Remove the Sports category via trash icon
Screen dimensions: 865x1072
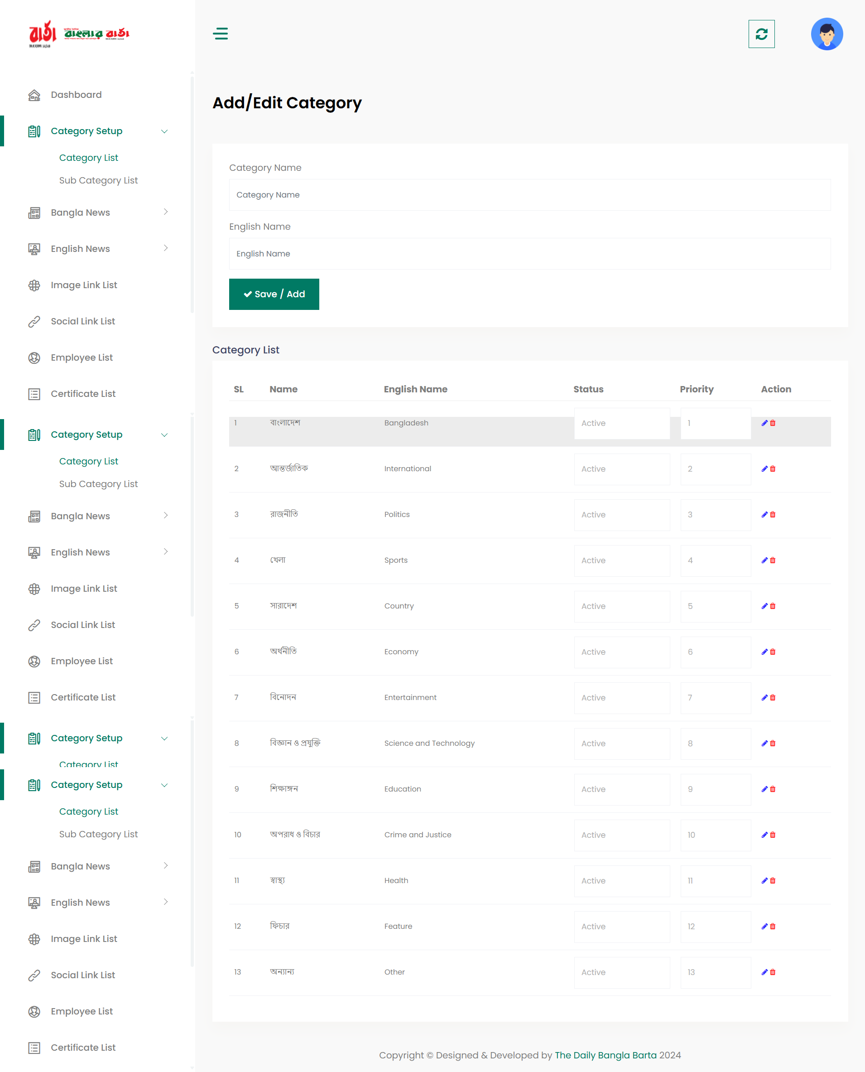pyautogui.click(x=772, y=560)
